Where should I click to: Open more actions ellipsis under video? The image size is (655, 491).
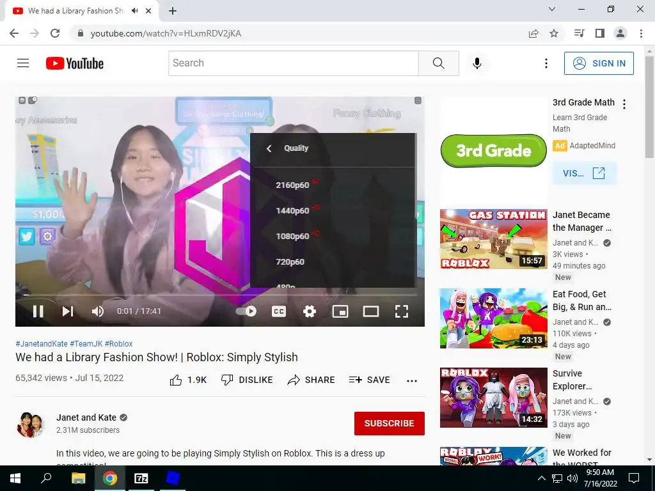412,380
